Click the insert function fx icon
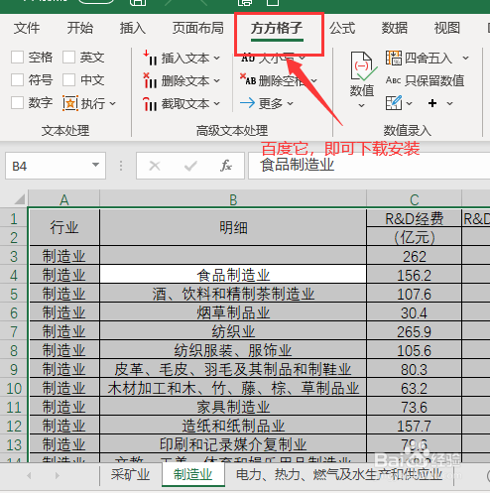This screenshot has width=490, height=493. [226, 166]
